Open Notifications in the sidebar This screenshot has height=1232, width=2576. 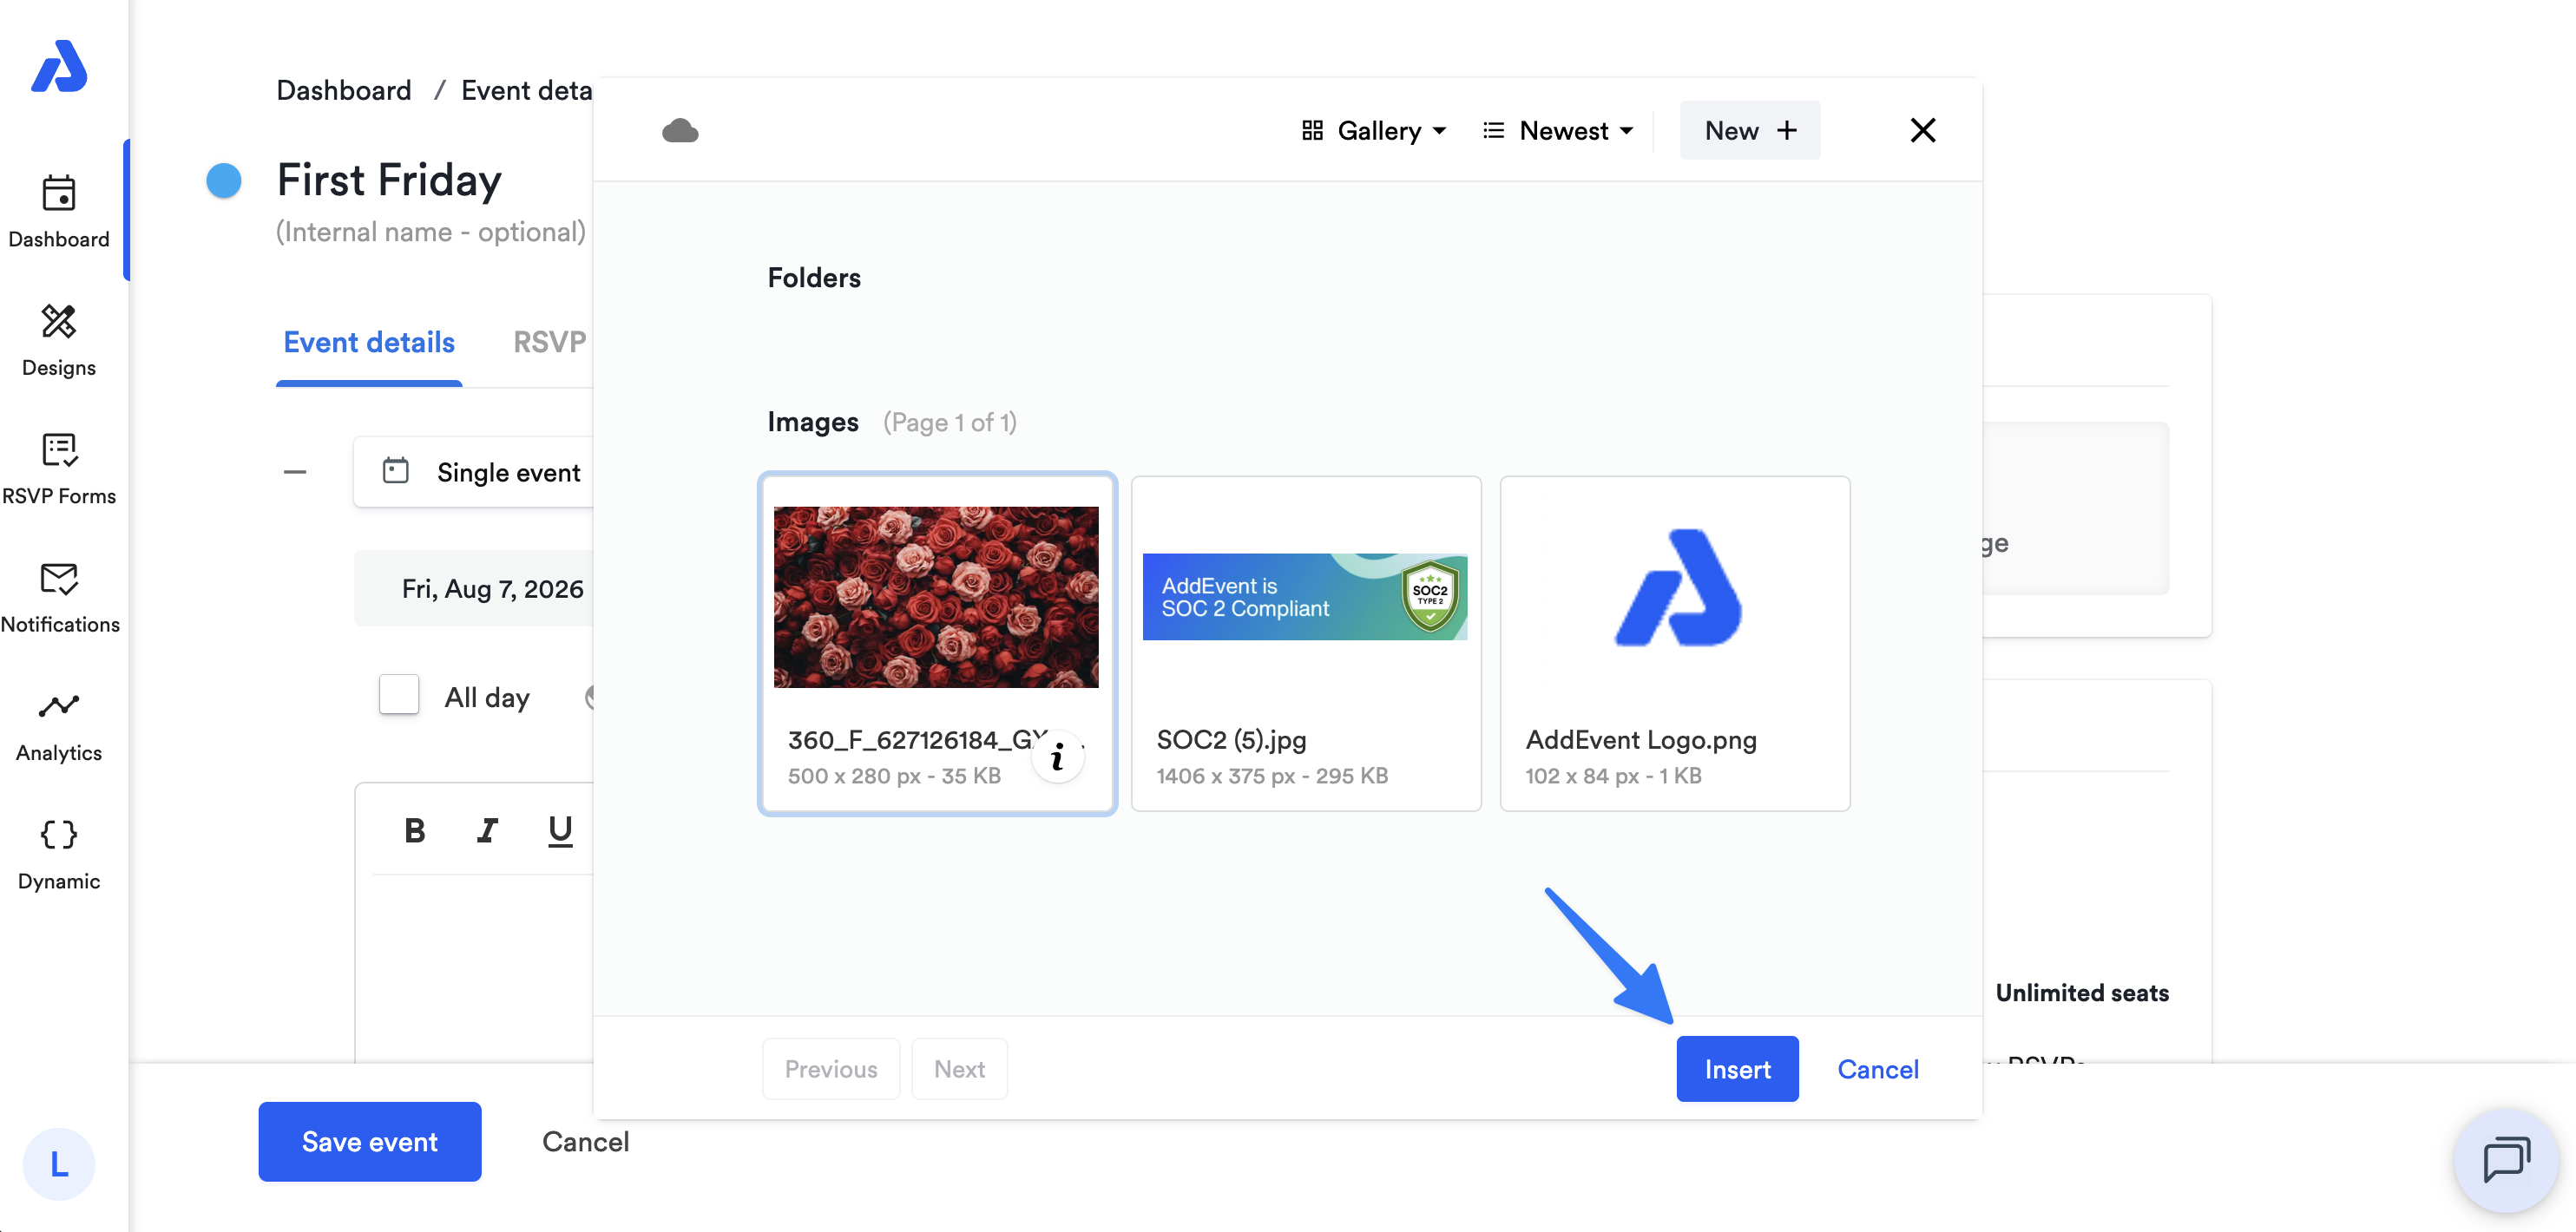(x=59, y=597)
